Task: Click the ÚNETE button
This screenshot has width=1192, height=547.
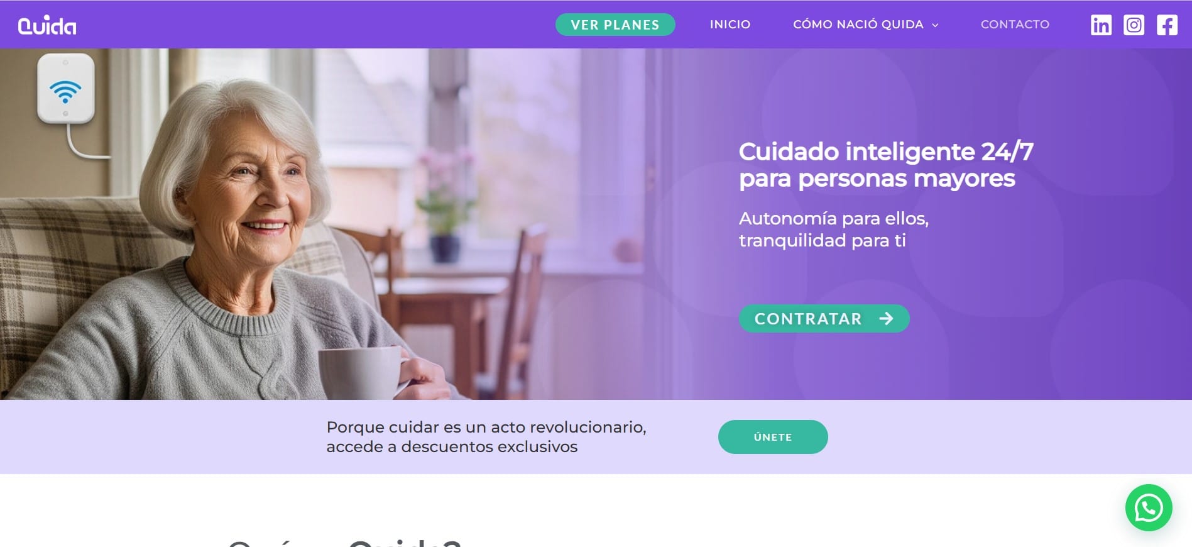Action: tap(773, 437)
